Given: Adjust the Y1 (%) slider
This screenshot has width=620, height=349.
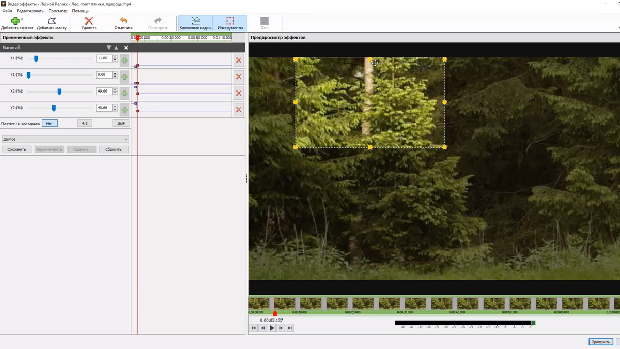Looking at the screenshot, I should point(29,75).
